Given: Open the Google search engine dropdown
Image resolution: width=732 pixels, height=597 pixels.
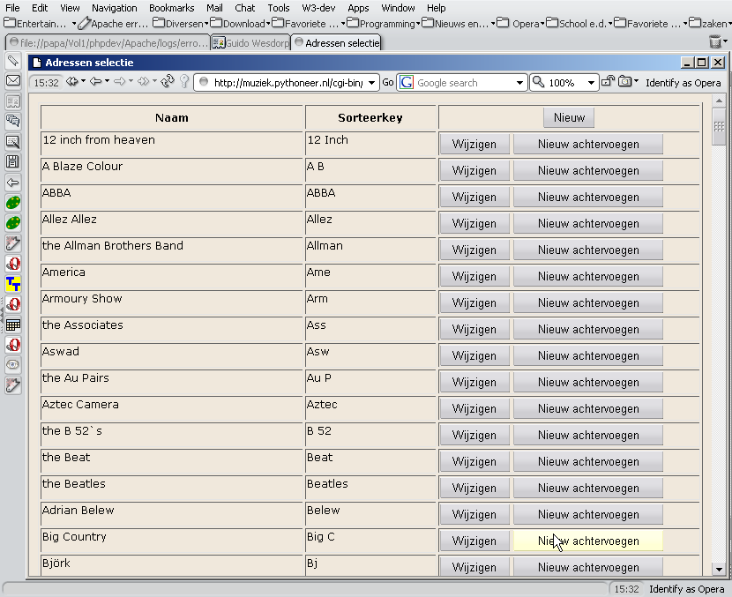Looking at the screenshot, I should (519, 83).
